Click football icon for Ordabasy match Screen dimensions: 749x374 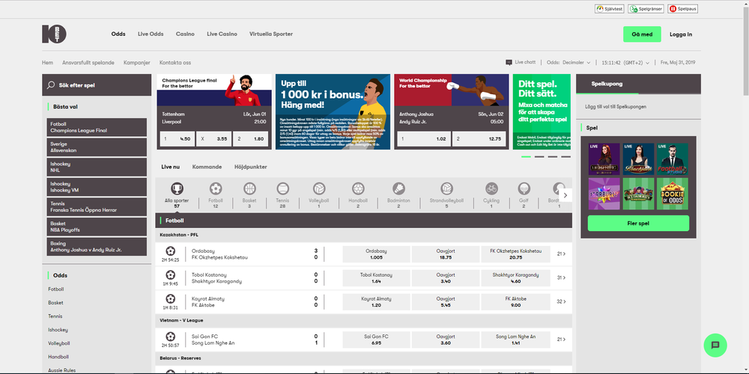(171, 251)
